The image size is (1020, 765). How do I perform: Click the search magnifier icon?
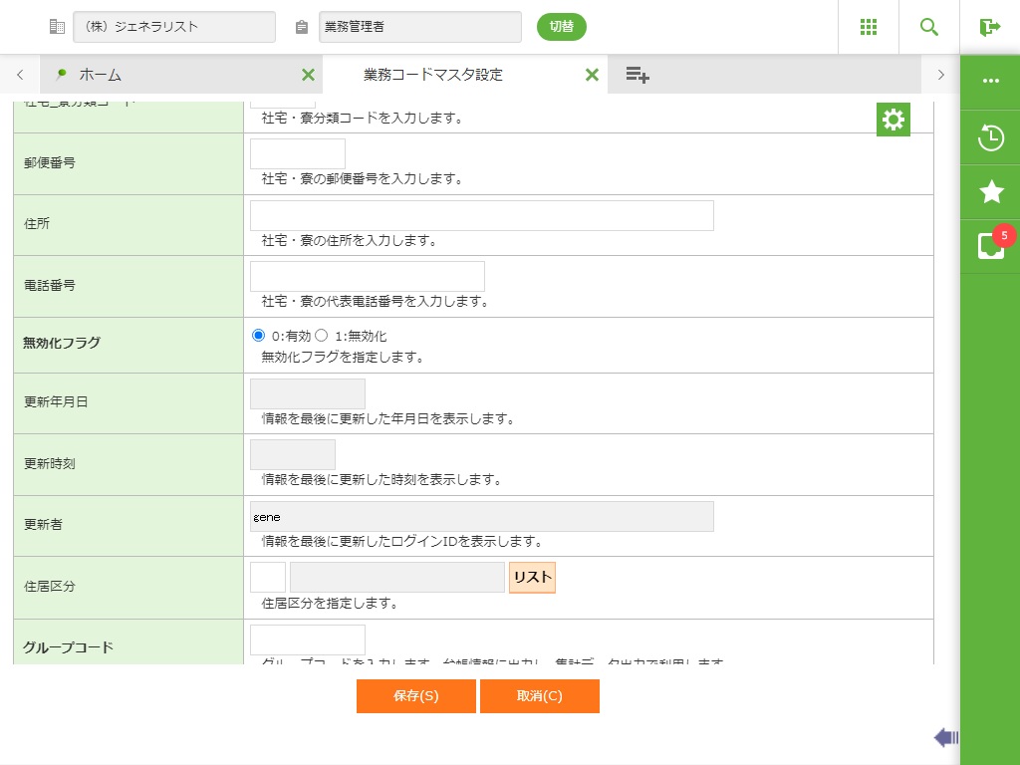point(929,27)
